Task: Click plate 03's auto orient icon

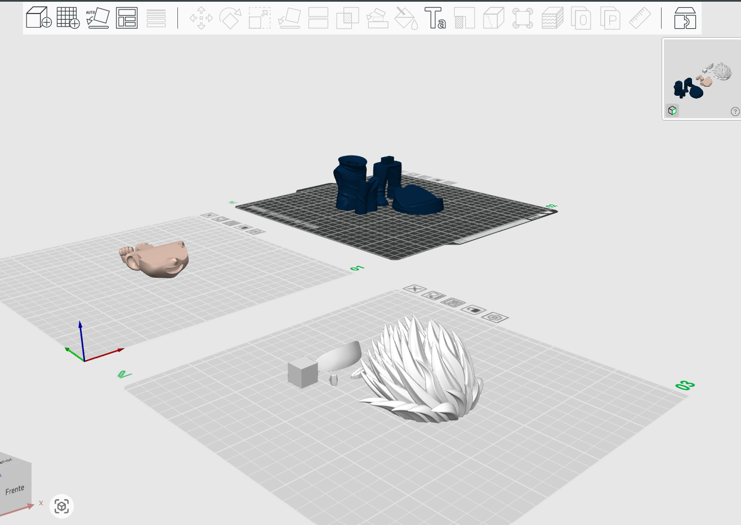Action: [x=434, y=296]
